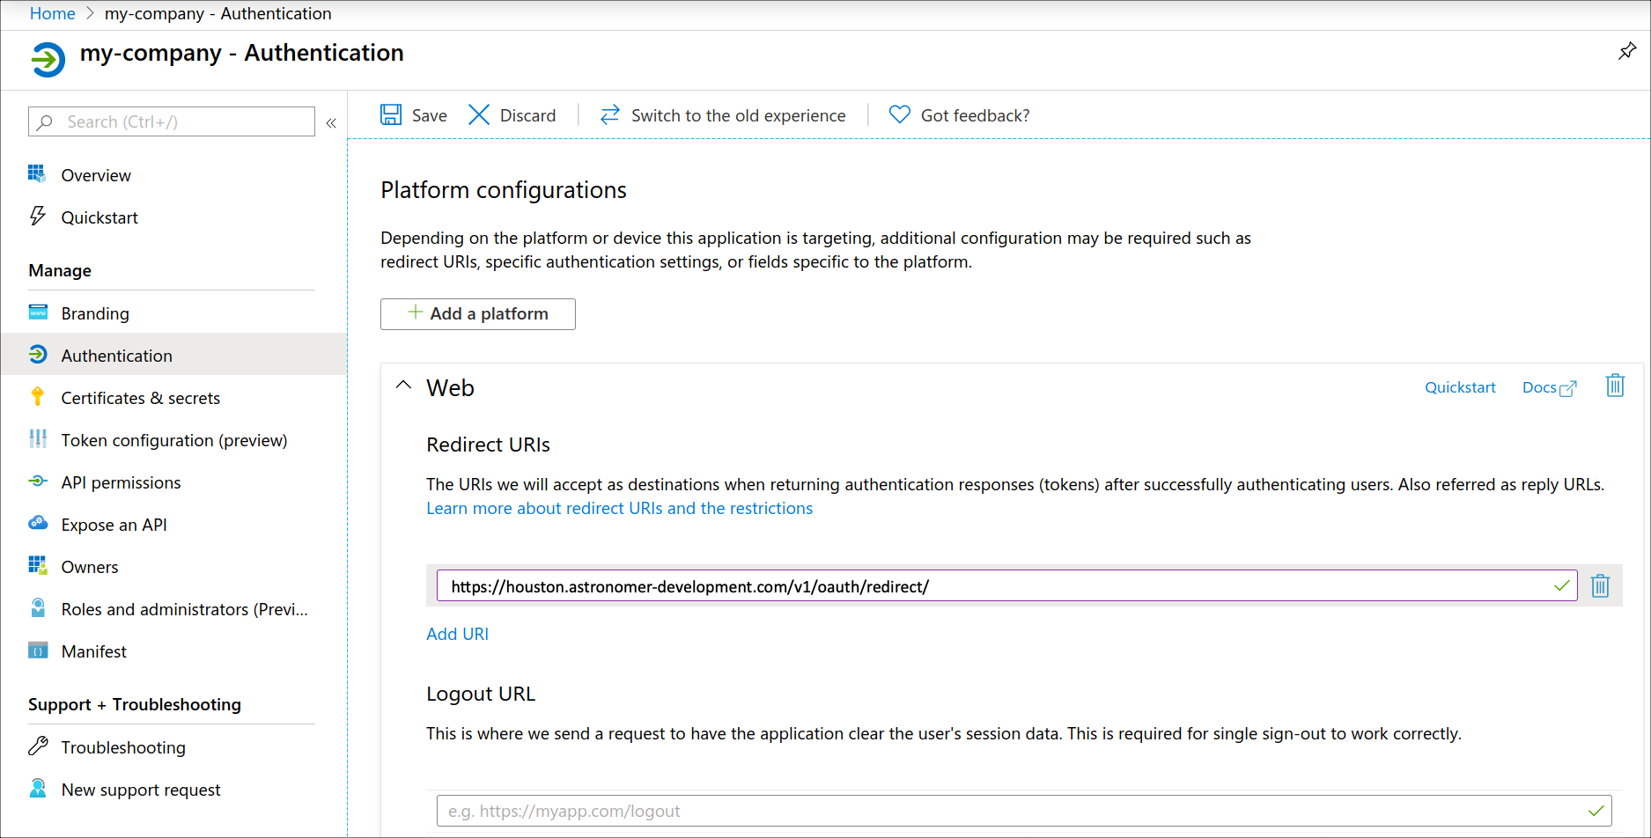Click the Got feedback heart icon
Viewport: 1651px width, 838px height.
(899, 115)
